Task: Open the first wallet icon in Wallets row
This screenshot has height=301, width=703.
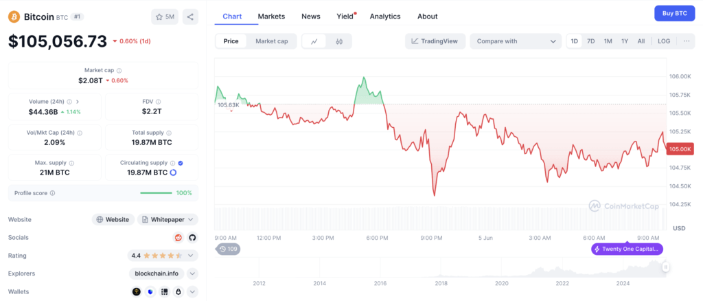Action: 137,292
